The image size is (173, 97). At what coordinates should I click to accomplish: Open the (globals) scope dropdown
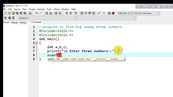tap(47, 18)
